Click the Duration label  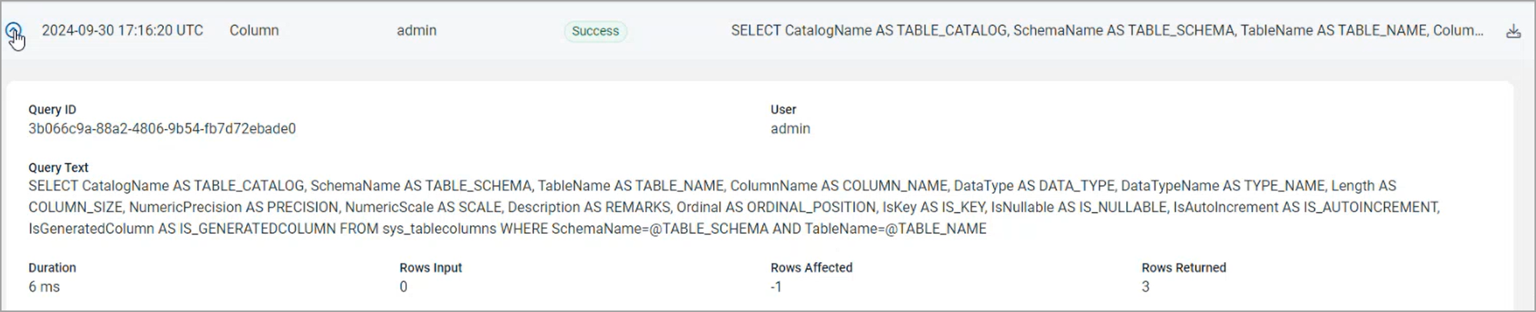52,267
